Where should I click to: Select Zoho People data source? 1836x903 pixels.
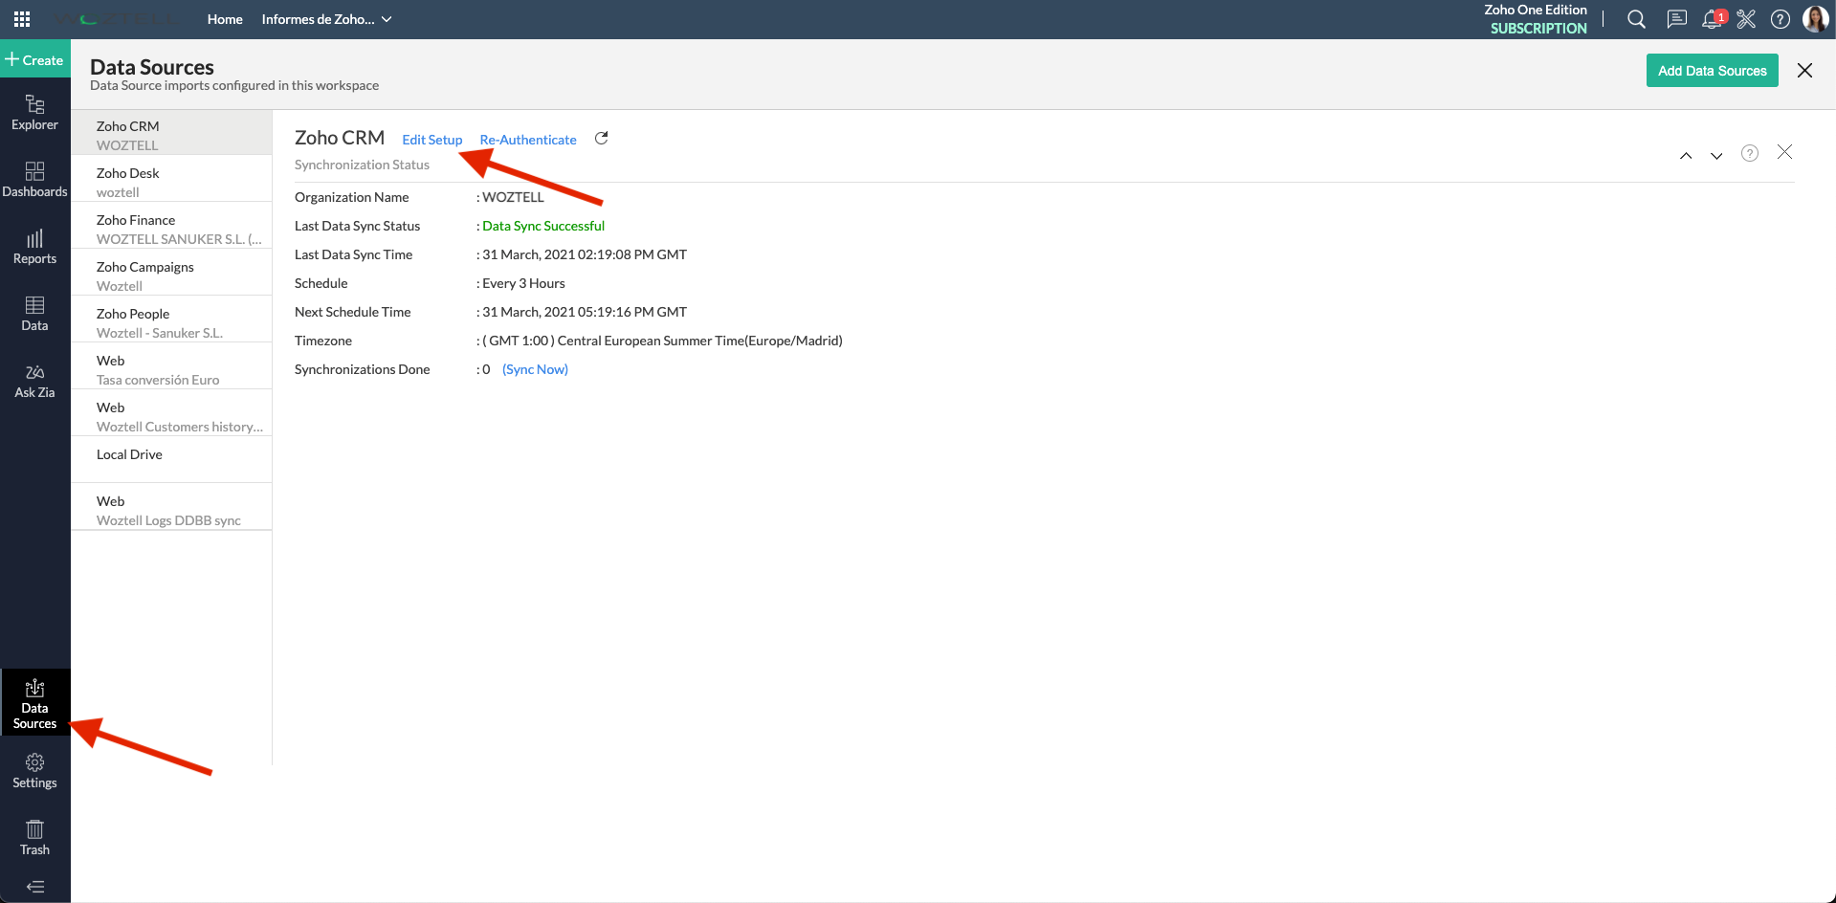pyautogui.click(x=171, y=320)
